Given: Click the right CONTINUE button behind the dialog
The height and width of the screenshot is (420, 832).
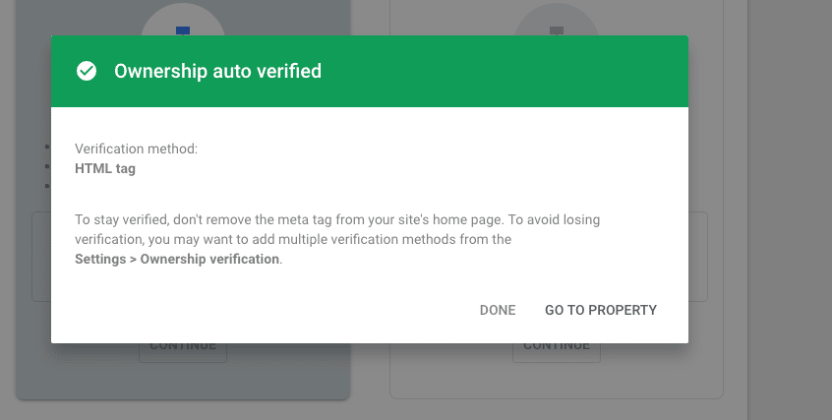Looking at the screenshot, I should point(557,350).
